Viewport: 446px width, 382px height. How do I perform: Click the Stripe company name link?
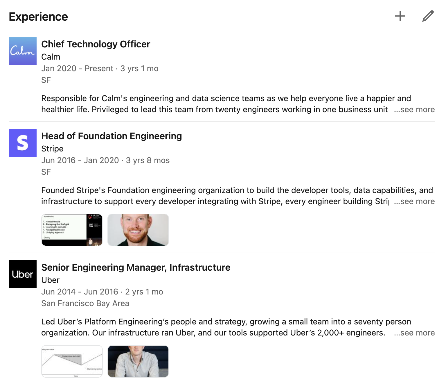(52, 149)
